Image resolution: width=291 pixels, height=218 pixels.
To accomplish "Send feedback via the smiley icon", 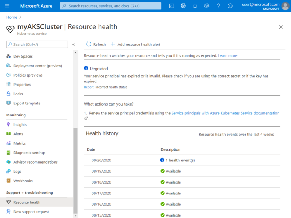I will [230, 6].
